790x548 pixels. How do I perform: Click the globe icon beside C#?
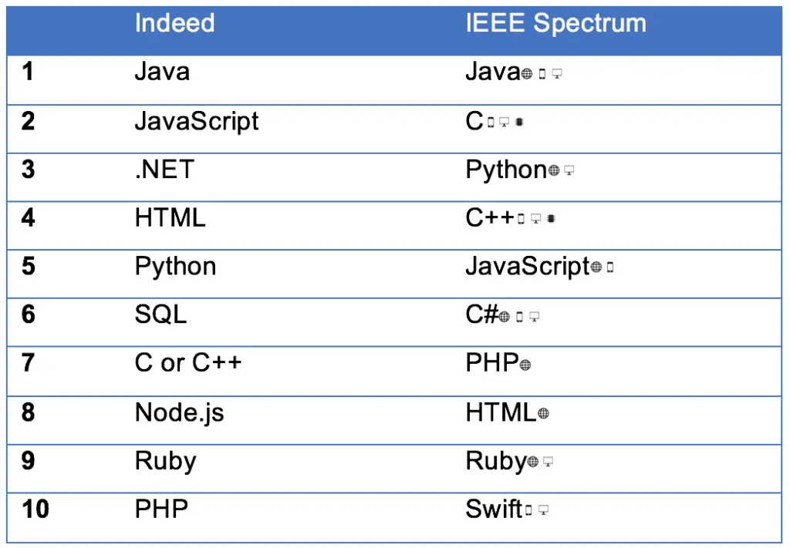click(505, 317)
